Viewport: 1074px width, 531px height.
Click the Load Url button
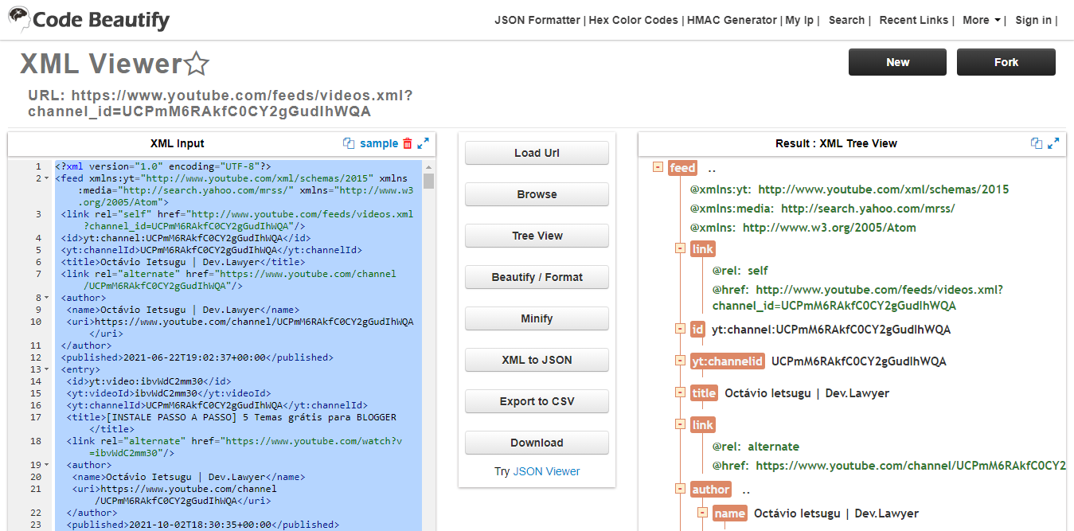(537, 153)
